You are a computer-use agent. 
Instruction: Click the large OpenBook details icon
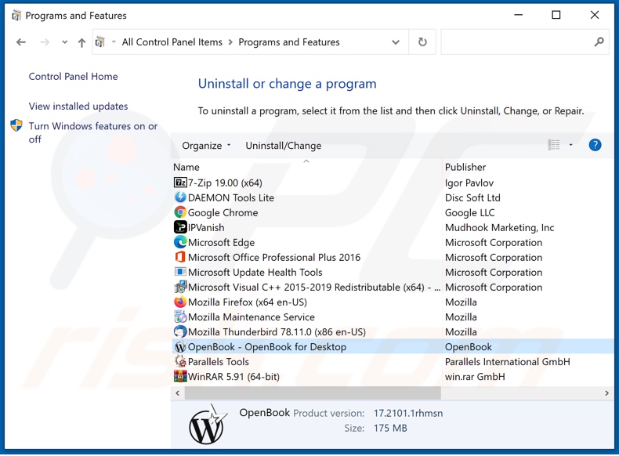point(208,424)
